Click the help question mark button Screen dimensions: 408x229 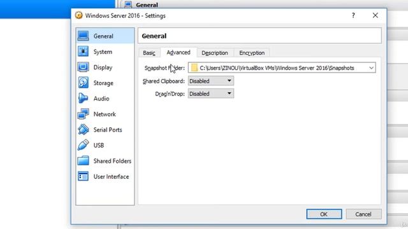(353, 15)
